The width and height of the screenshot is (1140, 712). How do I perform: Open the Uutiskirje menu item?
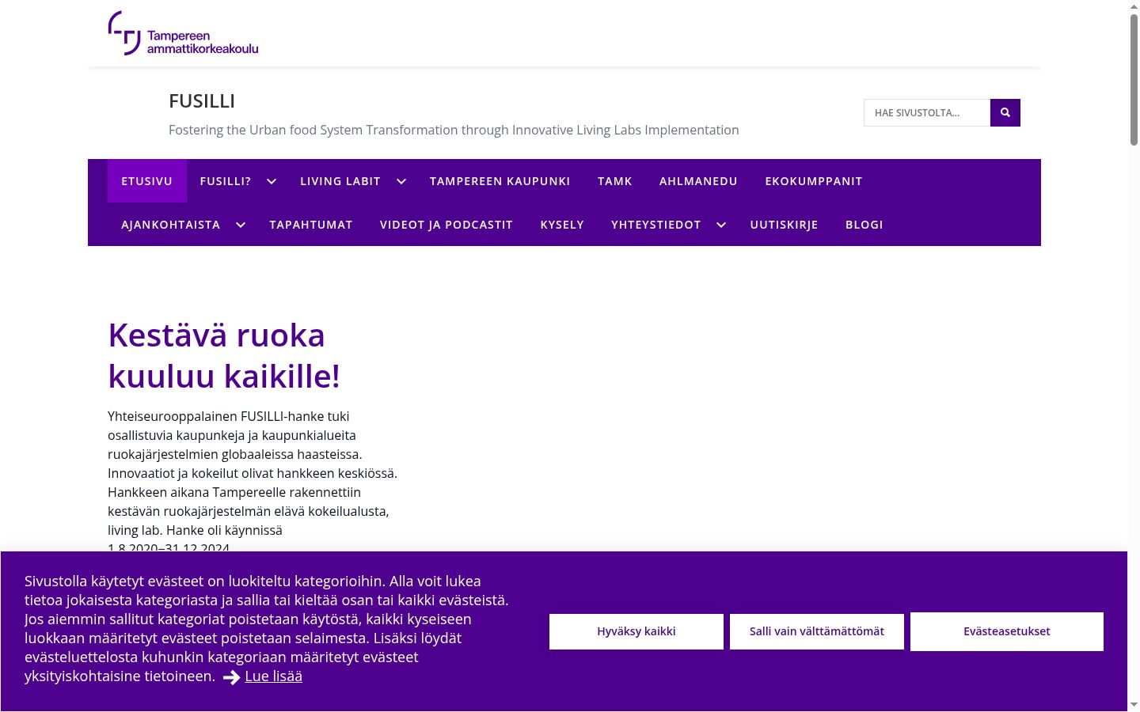[785, 225]
